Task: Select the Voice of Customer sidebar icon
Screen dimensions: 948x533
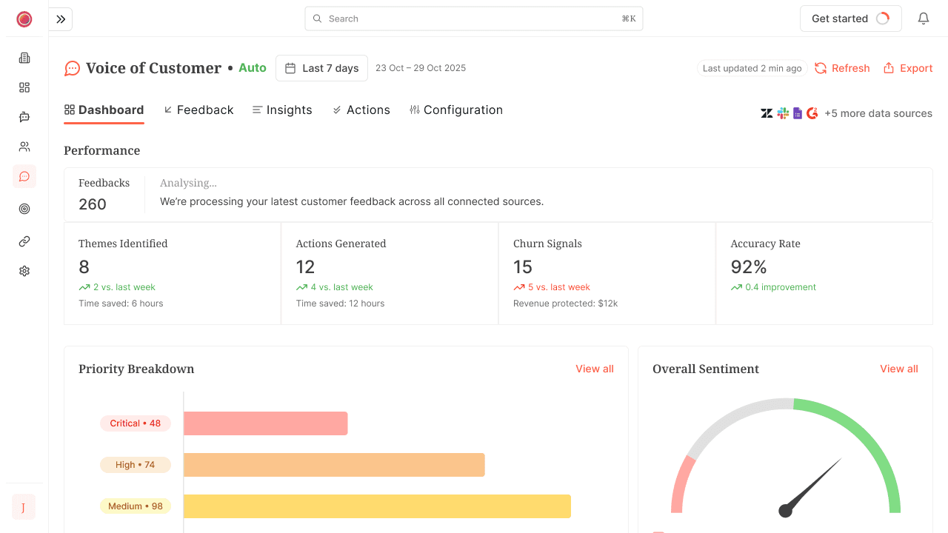Action: [24, 176]
